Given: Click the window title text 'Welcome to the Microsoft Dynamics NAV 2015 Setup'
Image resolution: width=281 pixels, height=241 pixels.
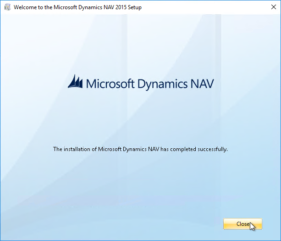Looking at the screenshot, I should point(77,7).
